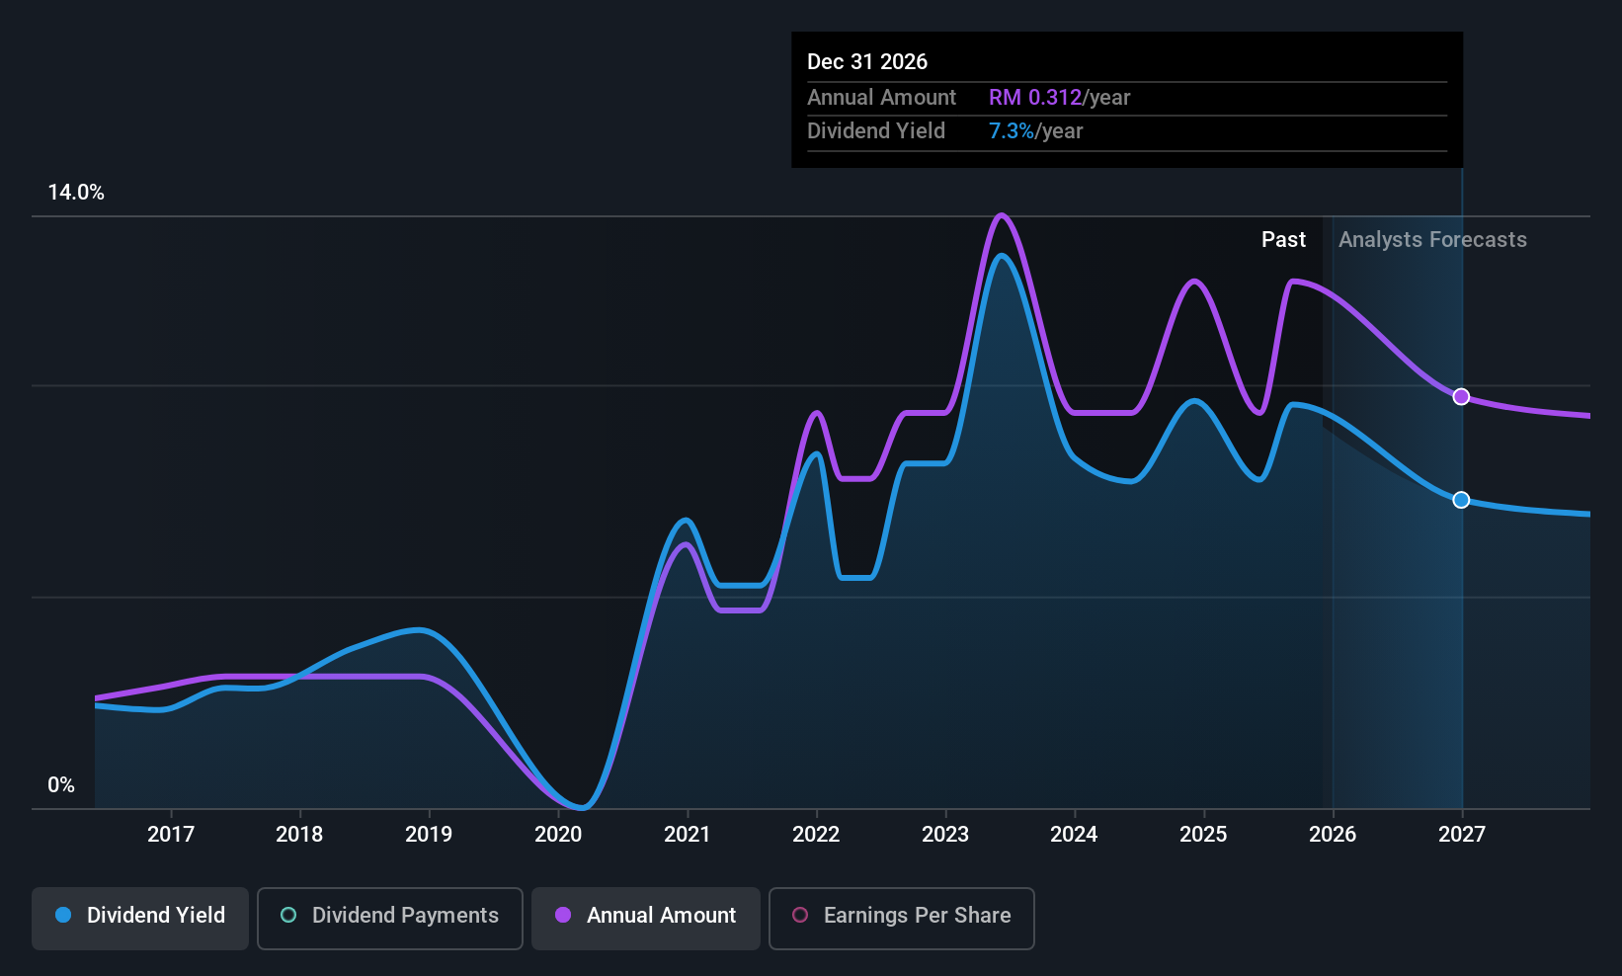
Task: Click the purple Annual Amount data point marker
Action: (1461, 397)
